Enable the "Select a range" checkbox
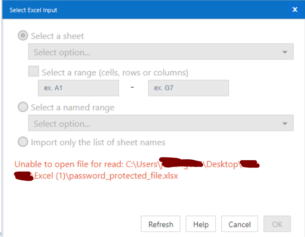The image size is (305, 237). pyautogui.click(x=34, y=72)
